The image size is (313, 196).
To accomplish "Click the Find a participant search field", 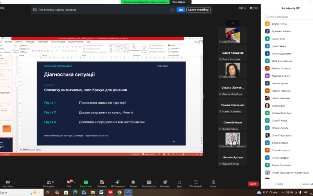I will (x=289, y=17).
